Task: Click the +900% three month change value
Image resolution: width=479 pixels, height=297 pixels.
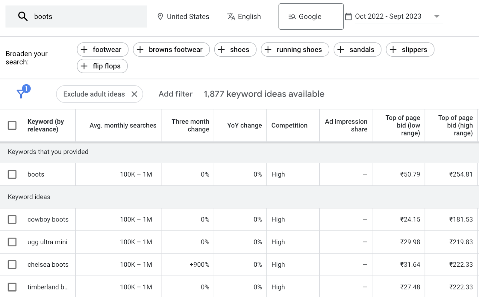Action: point(199,264)
